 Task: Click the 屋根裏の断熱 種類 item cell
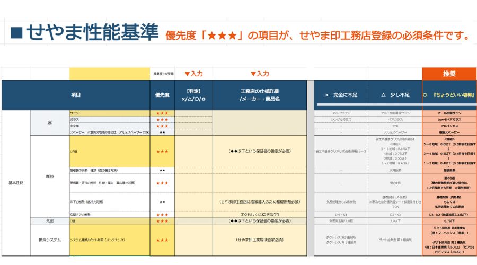pos(110,170)
